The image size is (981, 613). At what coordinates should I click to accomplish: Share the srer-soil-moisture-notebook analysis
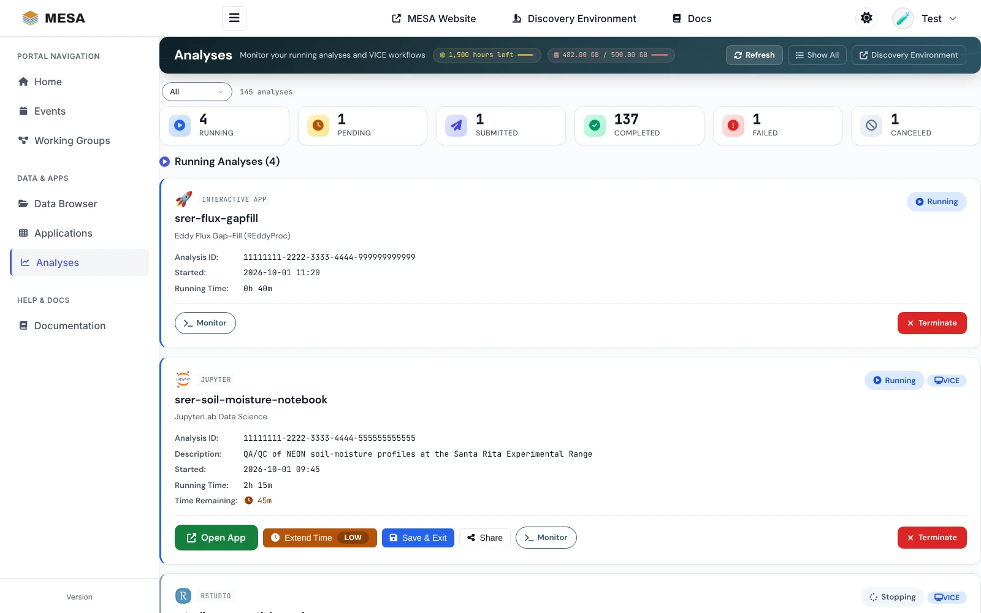485,538
